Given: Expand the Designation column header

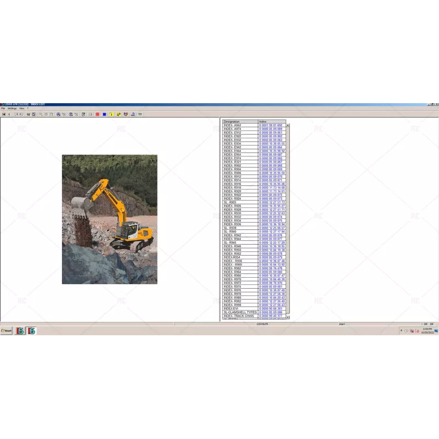Looking at the screenshot, I should [x=237, y=122].
